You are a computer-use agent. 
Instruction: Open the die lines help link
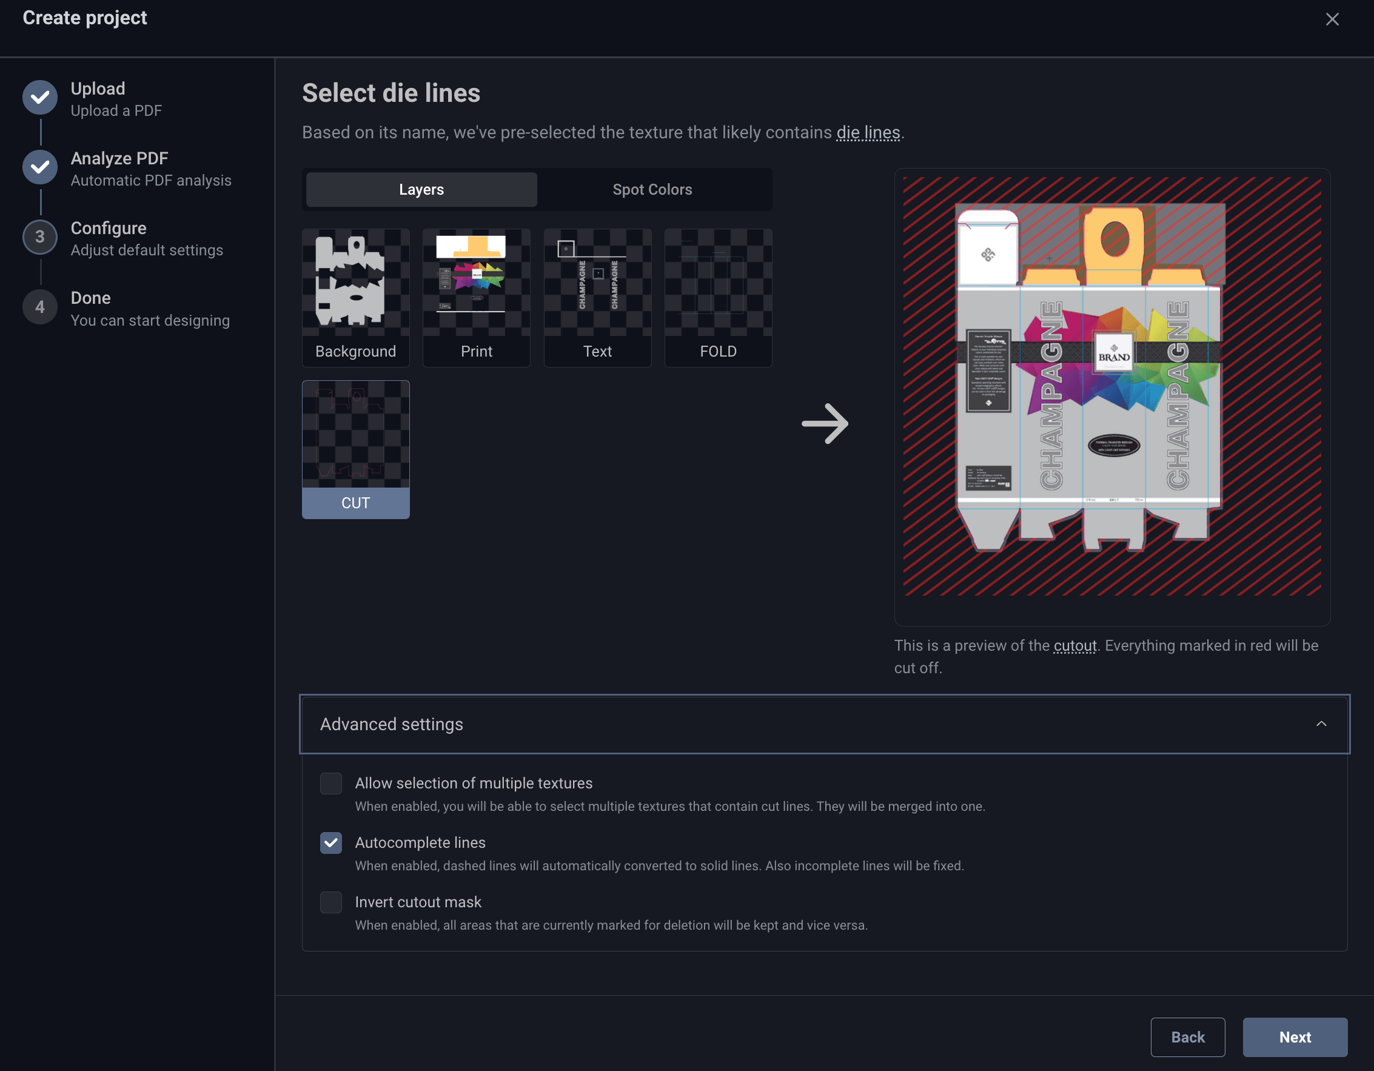(x=868, y=133)
